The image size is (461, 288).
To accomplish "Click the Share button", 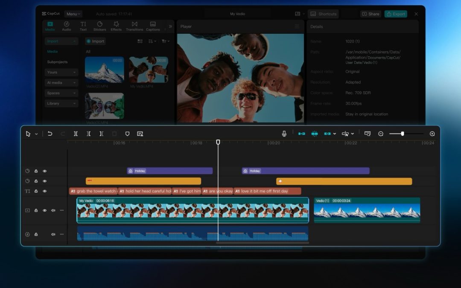I will click(x=370, y=14).
